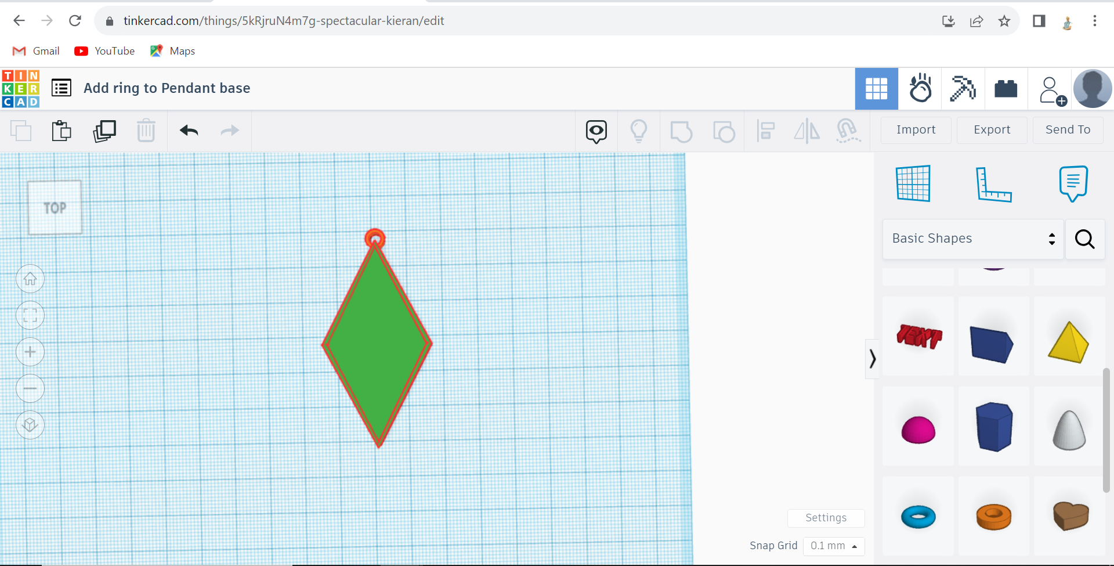Search shapes with magnifier icon
The height and width of the screenshot is (566, 1114).
(1085, 239)
